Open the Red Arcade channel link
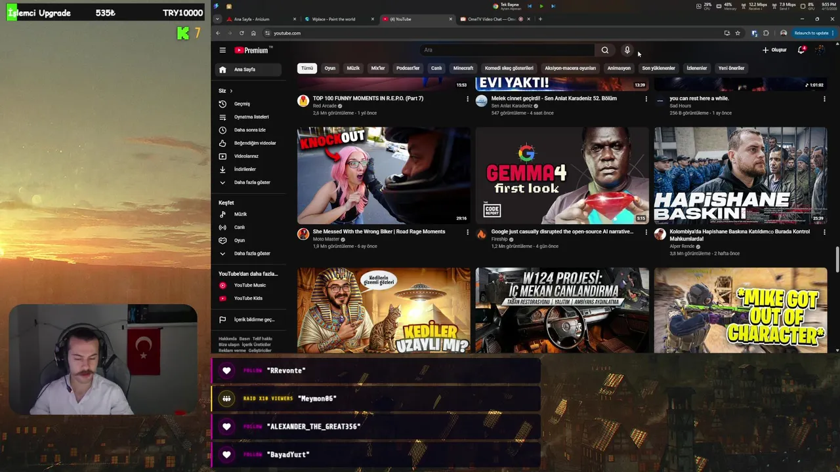 point(325,106)
